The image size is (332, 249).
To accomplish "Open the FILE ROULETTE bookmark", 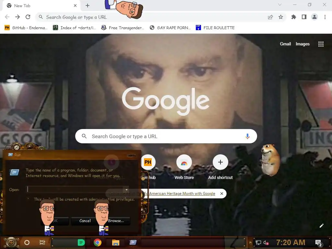I will click(215, 28).
